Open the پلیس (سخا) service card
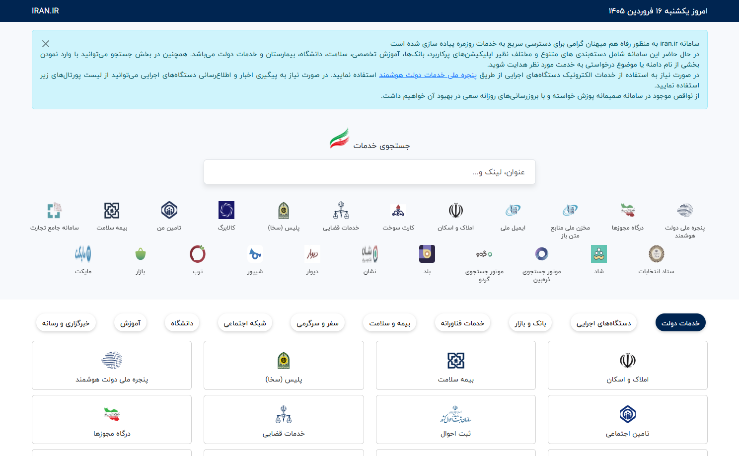Viewport: 739px width, 456px height. pyautogui.click(x=284, y=366)
